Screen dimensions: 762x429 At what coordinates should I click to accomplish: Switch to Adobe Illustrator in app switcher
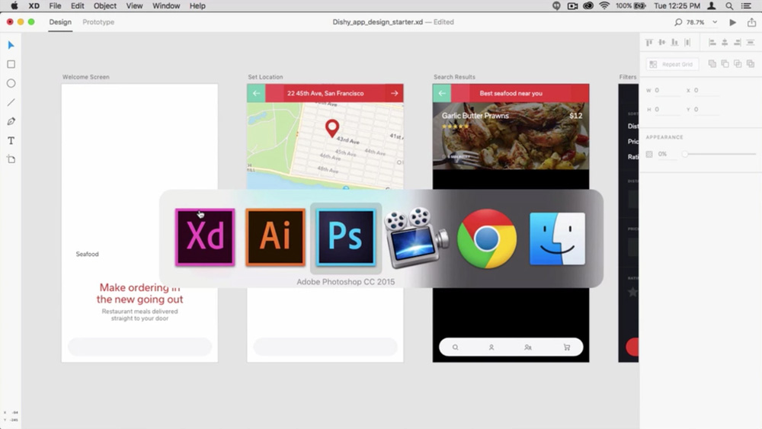pyautogui.click(x=276, y=238)
